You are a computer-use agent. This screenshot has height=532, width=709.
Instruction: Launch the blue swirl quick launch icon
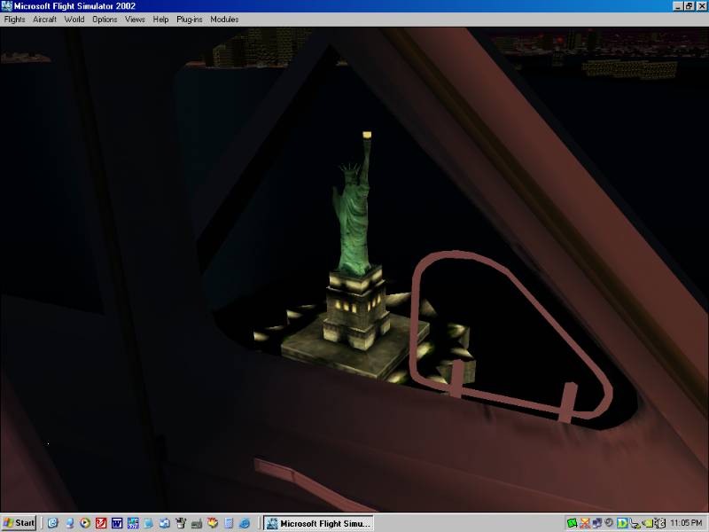point(53,523)
